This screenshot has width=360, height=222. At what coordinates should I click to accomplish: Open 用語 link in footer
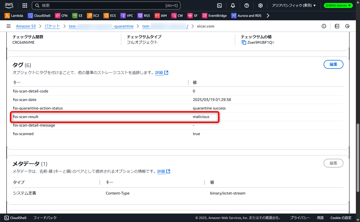320,218
